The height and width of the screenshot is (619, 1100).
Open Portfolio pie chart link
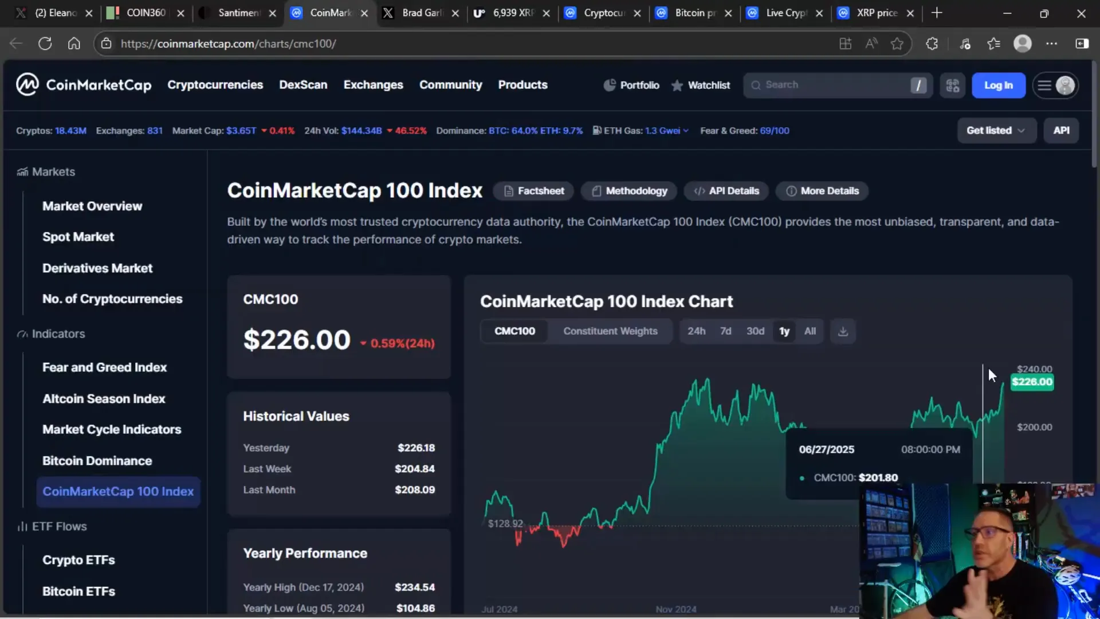click(631, 85)
